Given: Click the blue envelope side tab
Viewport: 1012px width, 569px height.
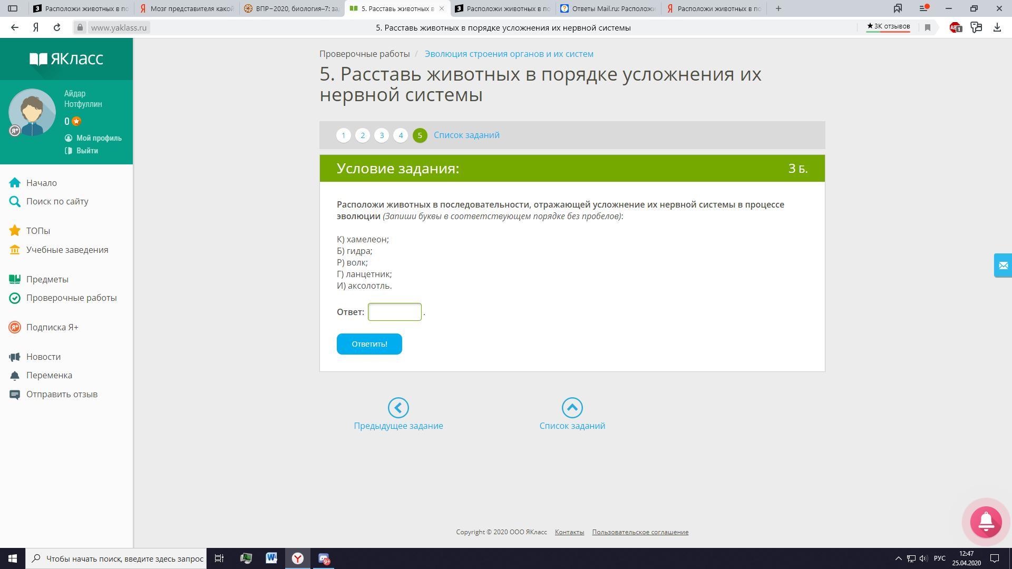Looking at the screenshot, I should click(1003, 266).
